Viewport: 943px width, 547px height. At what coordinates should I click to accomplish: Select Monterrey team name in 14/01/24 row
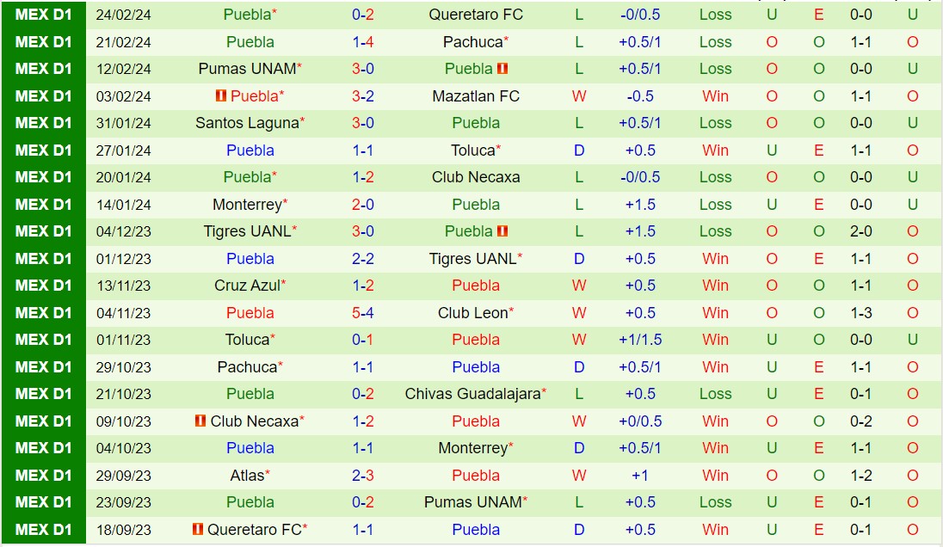(x=247, y=205)
